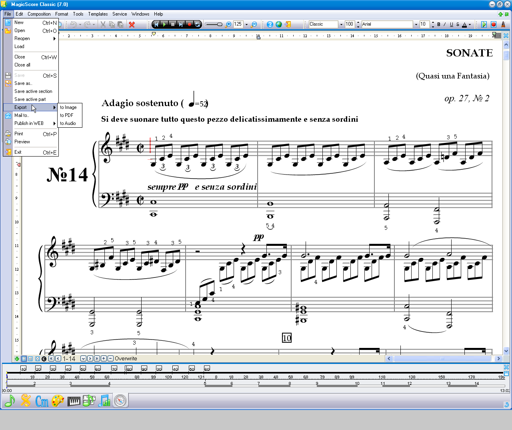Click the red X delete icon
The width and height of the screenshot is (512, 430).
tap(132, 24)
